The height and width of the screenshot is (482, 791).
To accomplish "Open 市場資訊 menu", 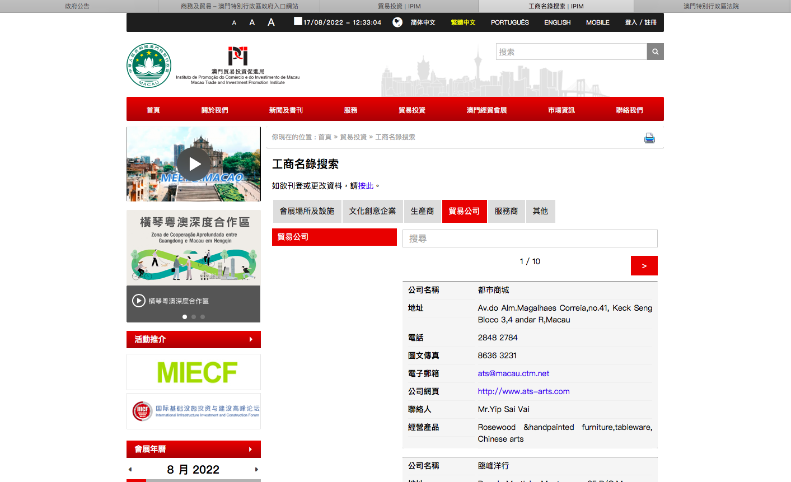I will (561, 110).
